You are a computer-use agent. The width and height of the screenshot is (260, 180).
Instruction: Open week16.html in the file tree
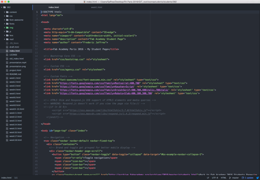click(16, 133)
